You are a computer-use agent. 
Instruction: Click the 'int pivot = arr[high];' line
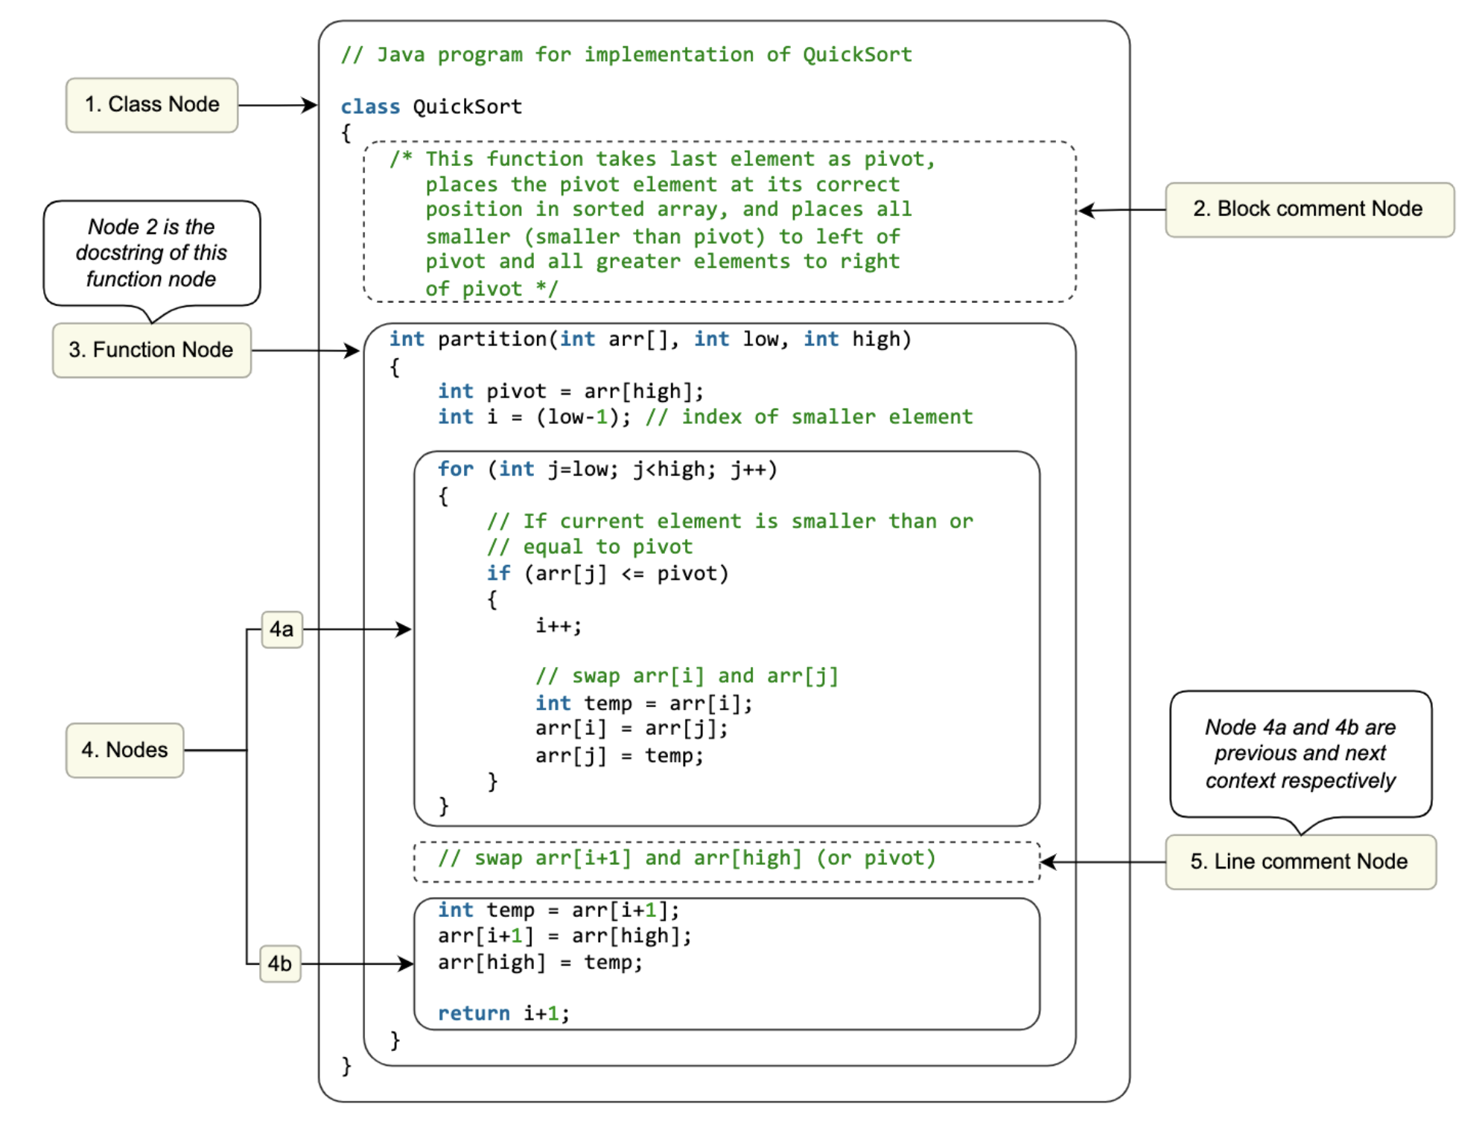coord(570,392)
